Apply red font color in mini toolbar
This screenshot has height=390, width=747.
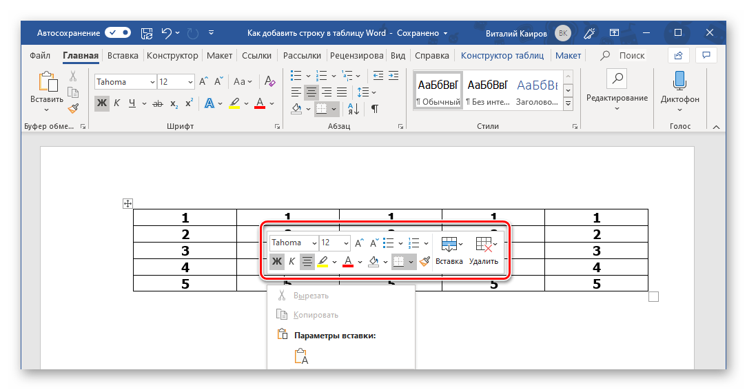click(x=348, y=261)
